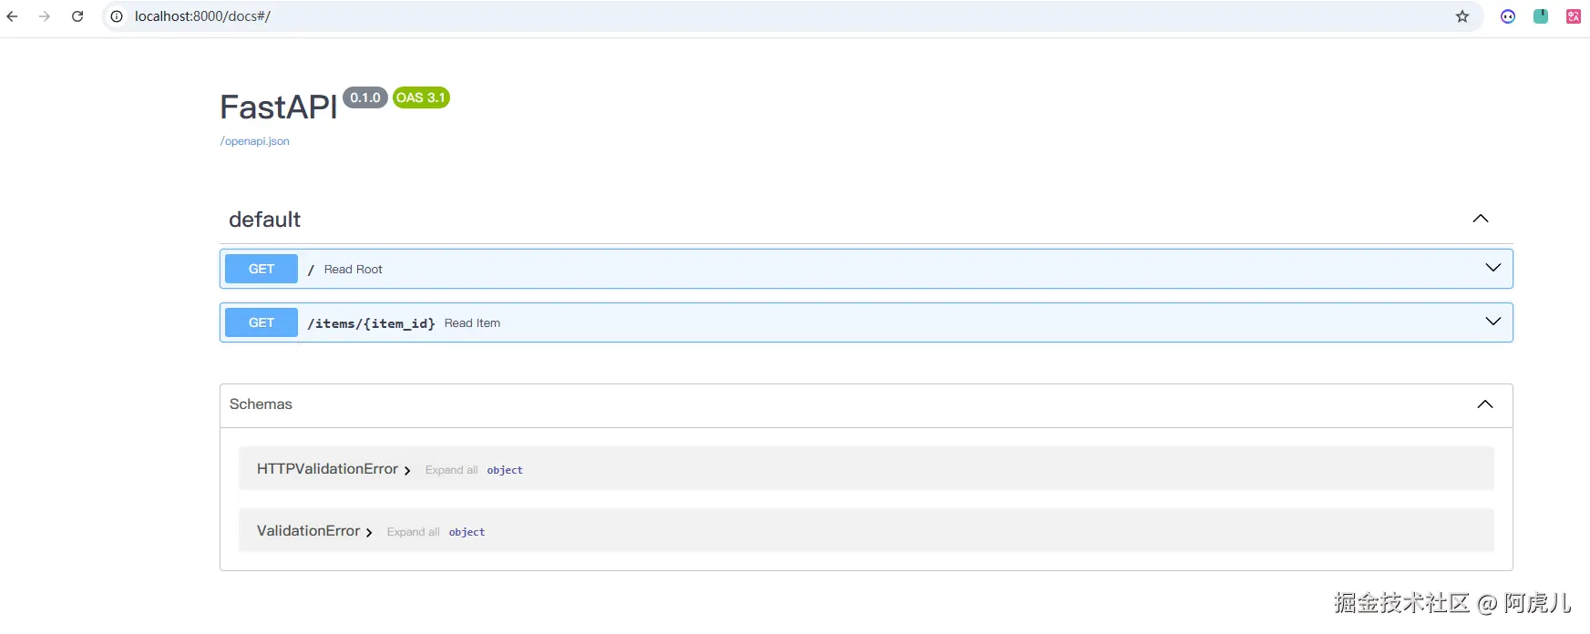Click the Schemas section title
Viewport: 1590px width, 634px height.
coord(261,404)
